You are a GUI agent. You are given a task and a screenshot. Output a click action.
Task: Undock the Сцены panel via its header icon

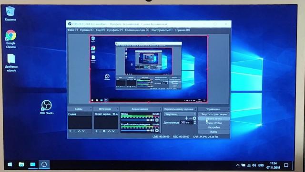[x=91, y=109]
